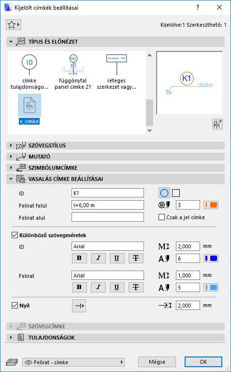The image size is (231, 372).
Task: Enable Csak a jel címke checkbox
Action: (x=161, y=217)
